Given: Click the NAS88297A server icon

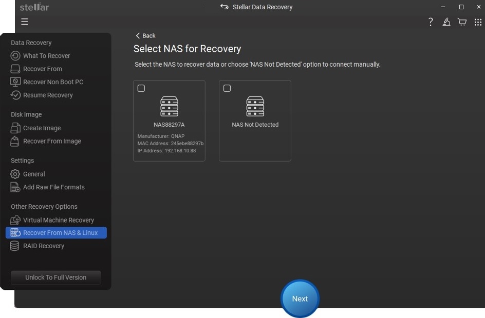Looking at the screenshot, I should point(169,107).
